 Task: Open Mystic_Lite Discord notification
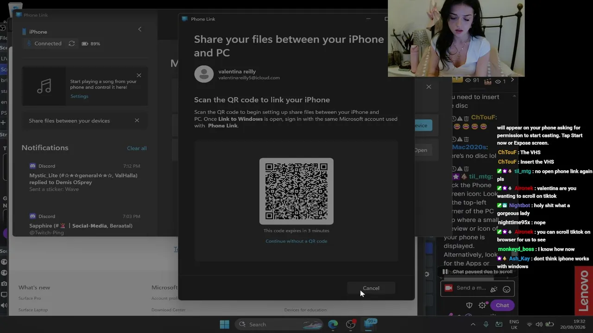tap(84, 178)
